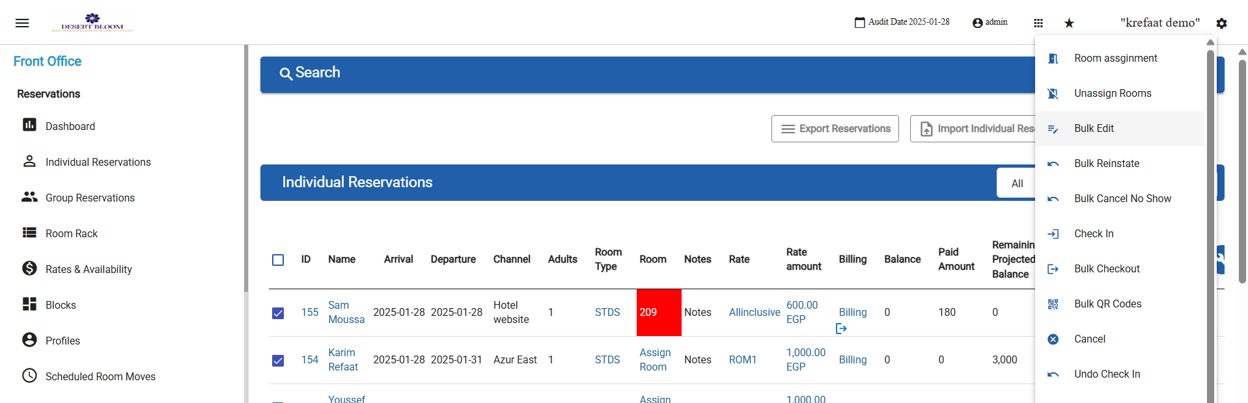This screenshot has width=1248, height=403.
Task: Click the Room assignment door icon
Action: pyautogui.click(x=1053, y=58)
